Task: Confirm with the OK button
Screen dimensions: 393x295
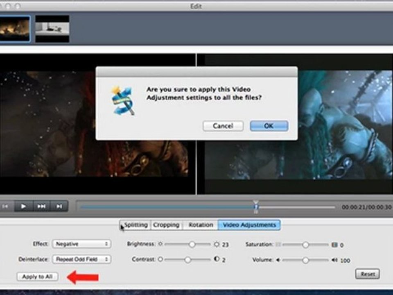Action: (x=269, y=126)
